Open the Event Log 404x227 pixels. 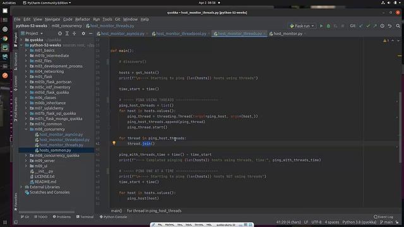pos(383,217)
